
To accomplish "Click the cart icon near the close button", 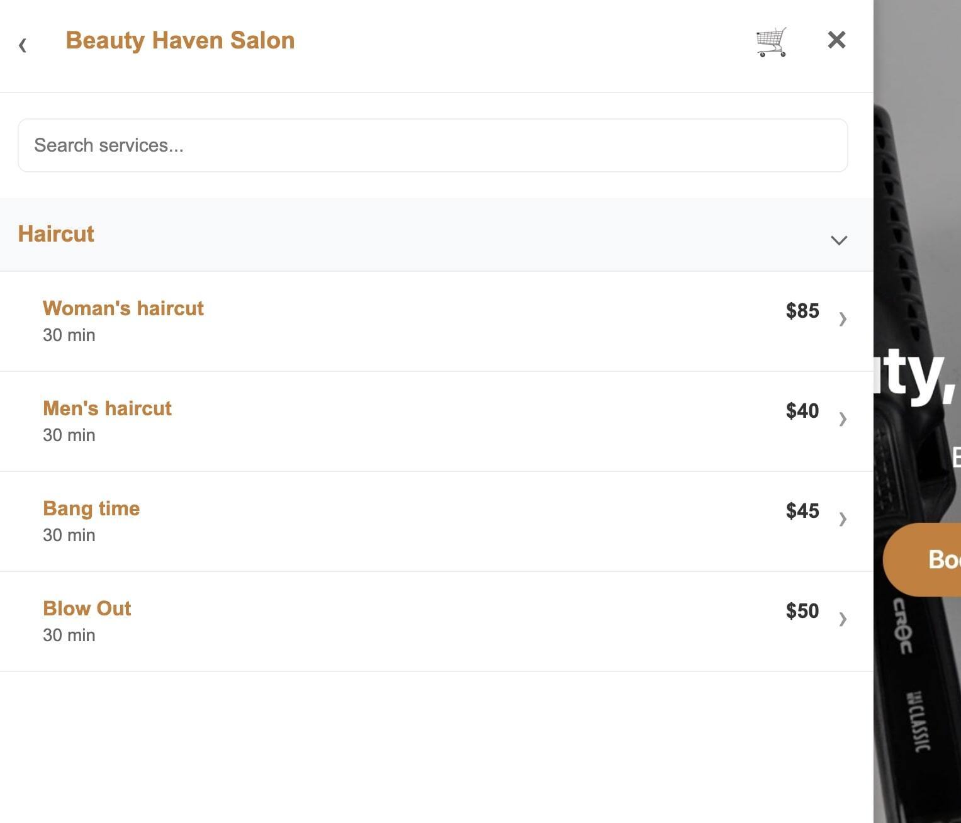I will click(x=771, y=40).
